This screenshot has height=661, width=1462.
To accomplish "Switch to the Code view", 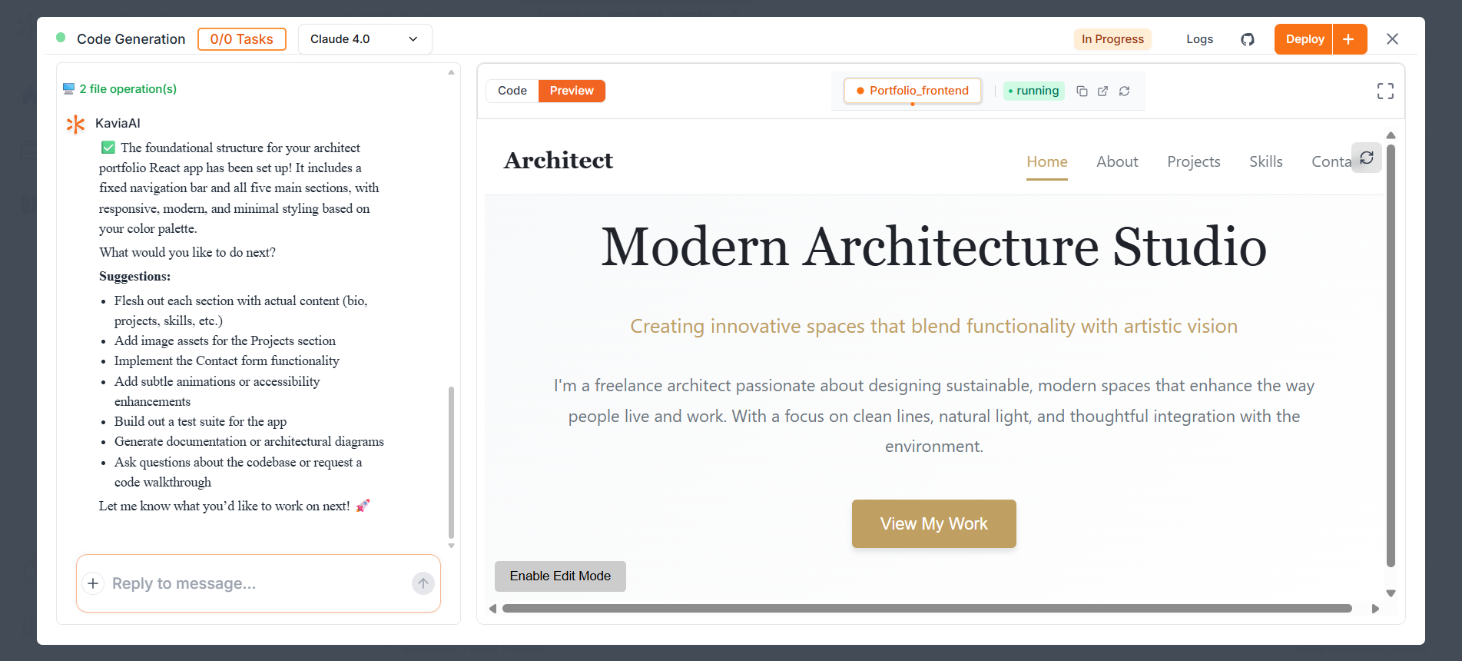I will click(512, 91).
